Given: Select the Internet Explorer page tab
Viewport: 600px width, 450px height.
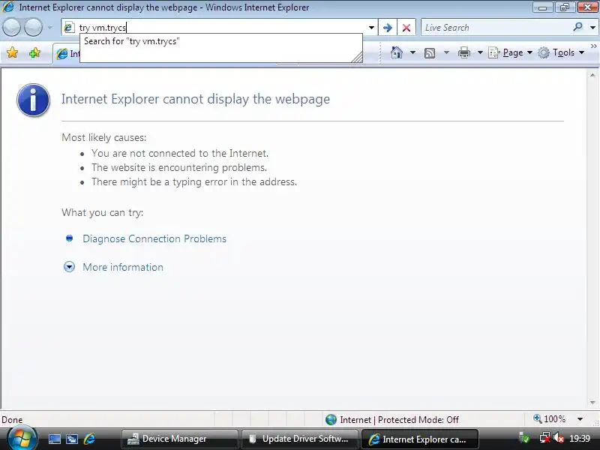Looking at the screenshot, I should click(x=67, y=54).
